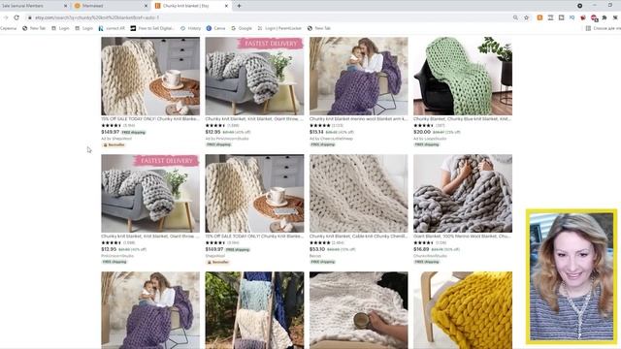Viewport: 621px width, 349px height.
Task: Bookmark this page with the star icon
Action: coord(526,17)
